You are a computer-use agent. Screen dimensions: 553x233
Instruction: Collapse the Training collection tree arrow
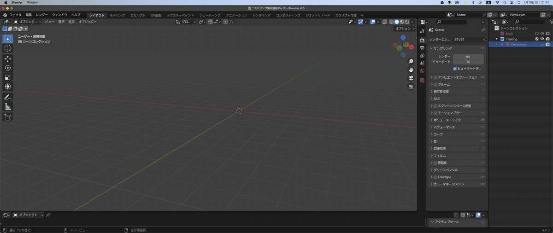click(x=497, y=39)
